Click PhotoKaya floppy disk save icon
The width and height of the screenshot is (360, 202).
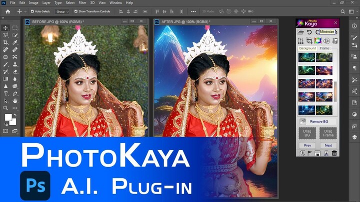click(x=317, y=153)
